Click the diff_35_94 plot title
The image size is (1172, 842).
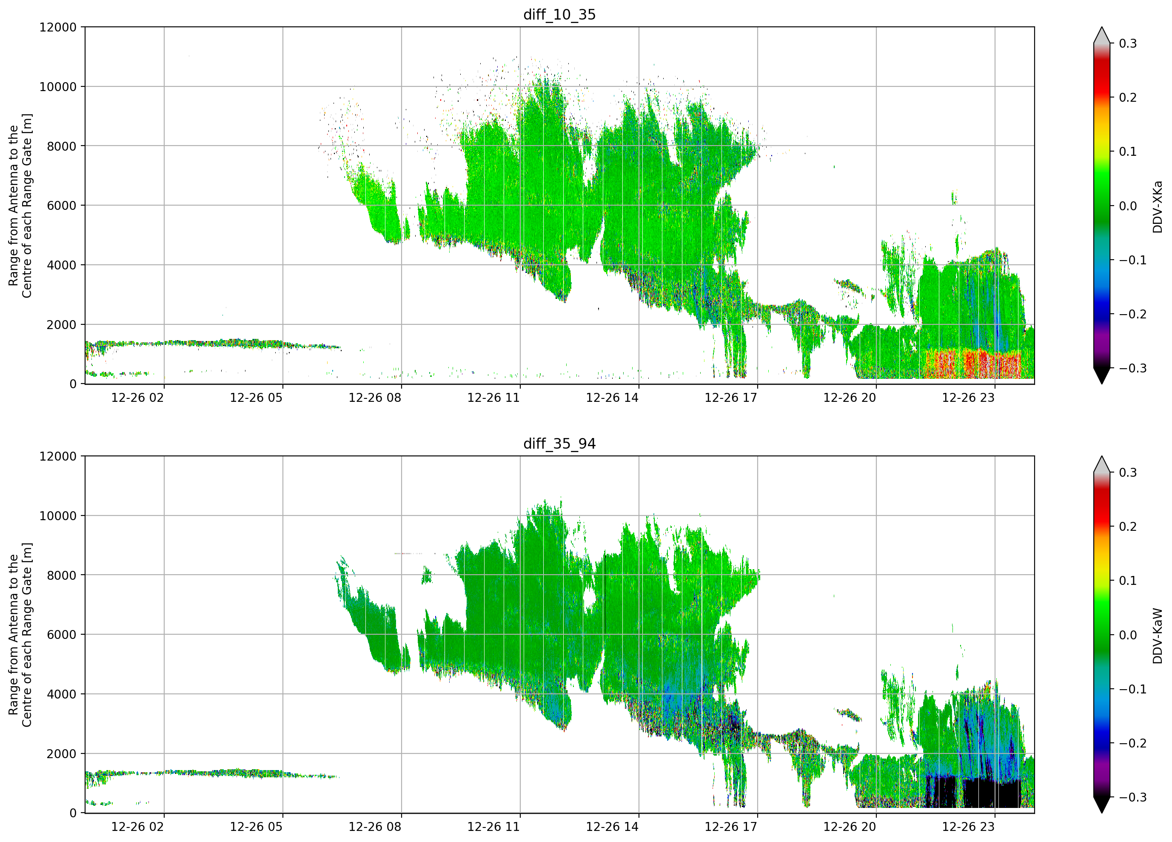pos(560,444)
